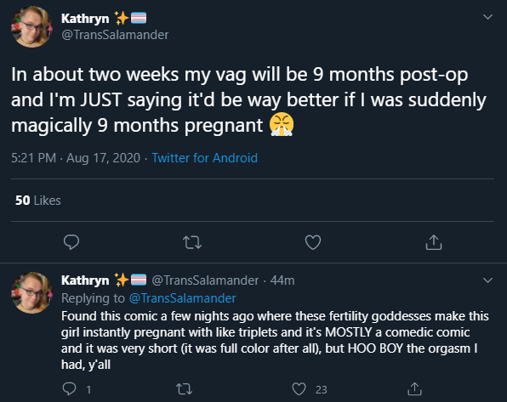Click the @TransSalamander handle in main tweet

(115, 35)
